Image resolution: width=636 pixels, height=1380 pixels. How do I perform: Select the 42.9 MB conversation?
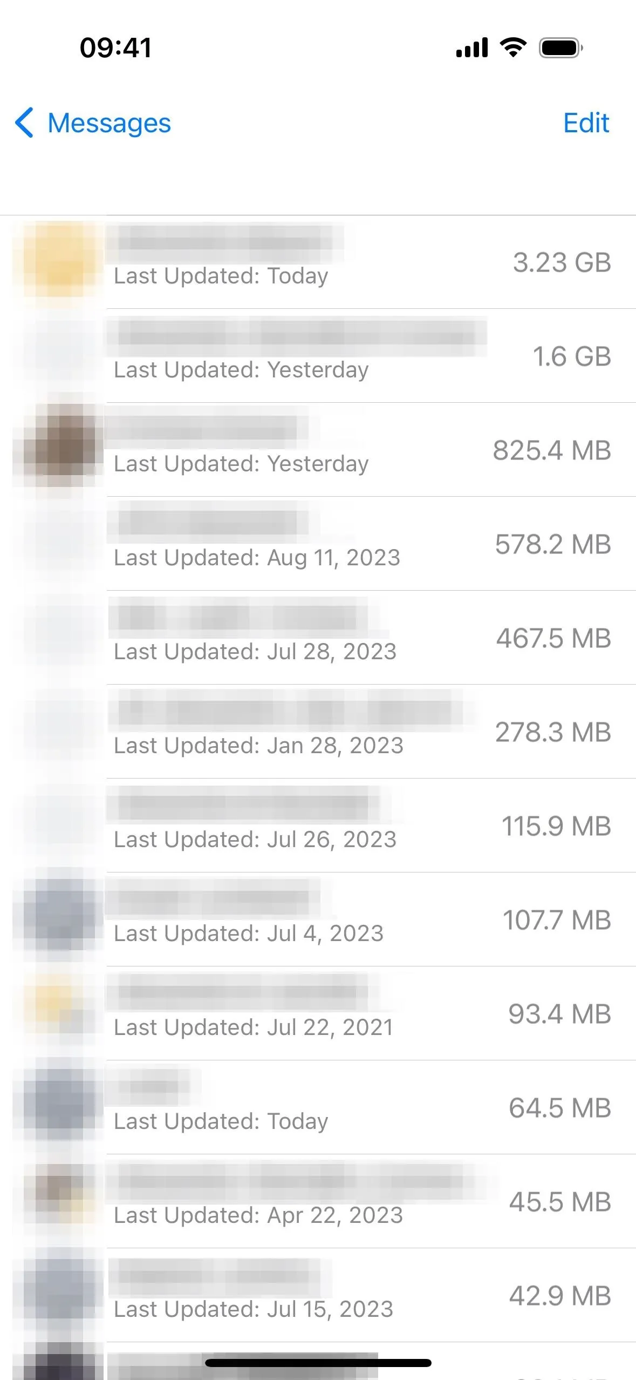[x=318, y=1296]
